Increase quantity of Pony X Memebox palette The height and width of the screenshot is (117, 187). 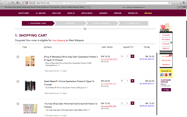point(132,56)
